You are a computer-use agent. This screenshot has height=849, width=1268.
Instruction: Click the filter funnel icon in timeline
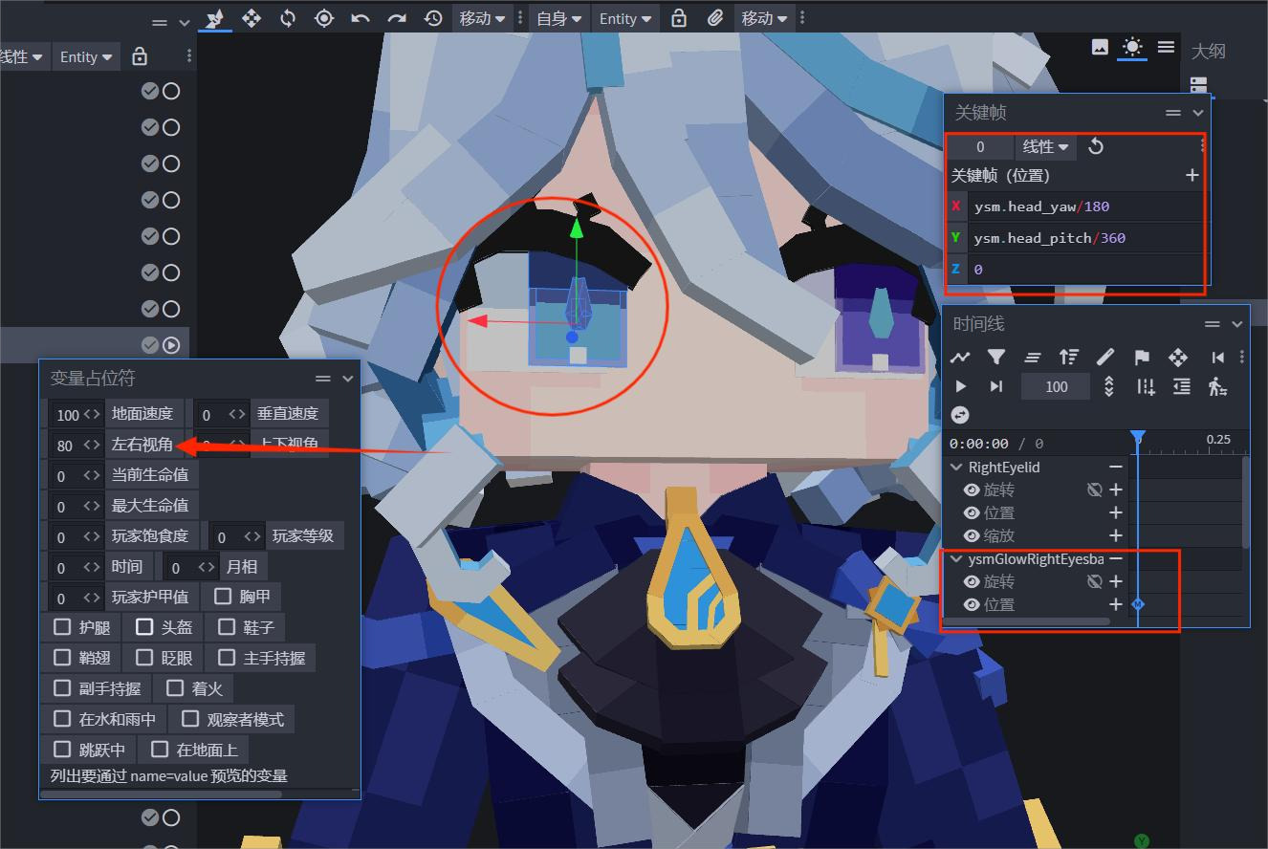[x=996, y=357]
